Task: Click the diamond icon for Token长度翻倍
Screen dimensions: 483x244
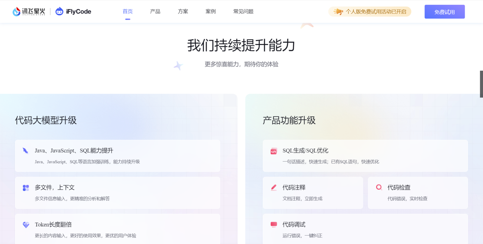Action: pyautogui.click(x=26, y=225)
